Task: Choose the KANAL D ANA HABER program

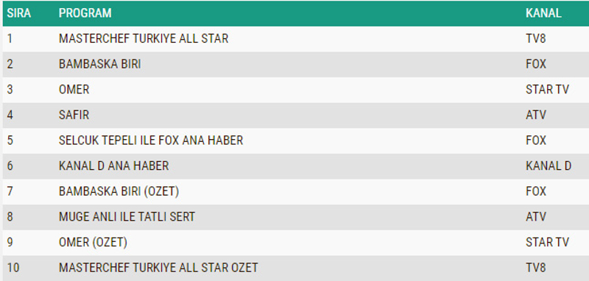Action: 114,166
